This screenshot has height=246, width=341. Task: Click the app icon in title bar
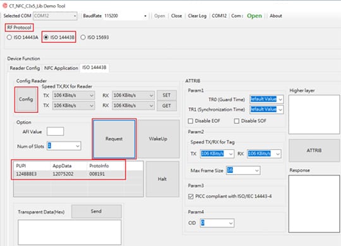[4, 6]
